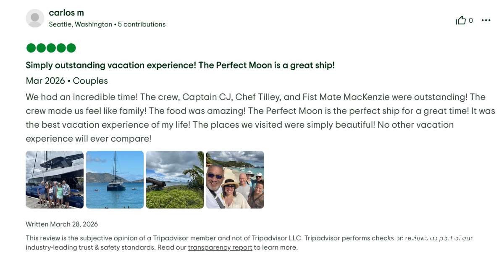
Task: Click the 'Mar 2026 • Couples' line
Action: pyautogui.click(x=67, y=81)
